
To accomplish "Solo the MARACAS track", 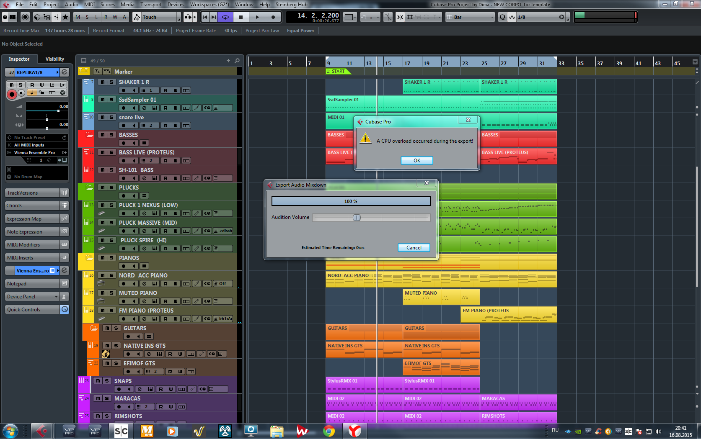I will tap(107, 398).
